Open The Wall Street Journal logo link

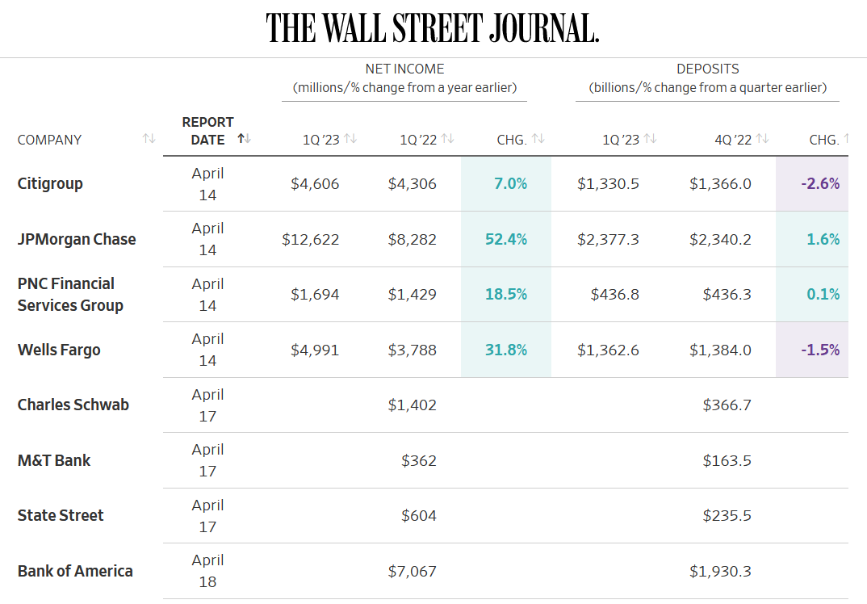[433, 27]
